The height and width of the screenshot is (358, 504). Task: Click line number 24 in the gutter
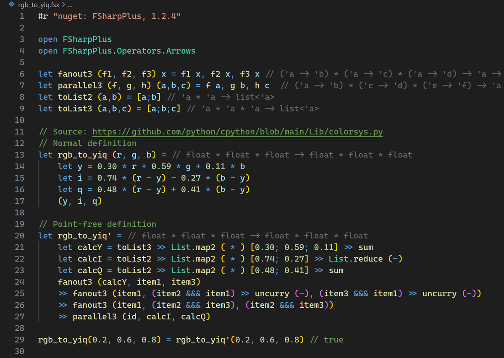[x=20, y=282]
